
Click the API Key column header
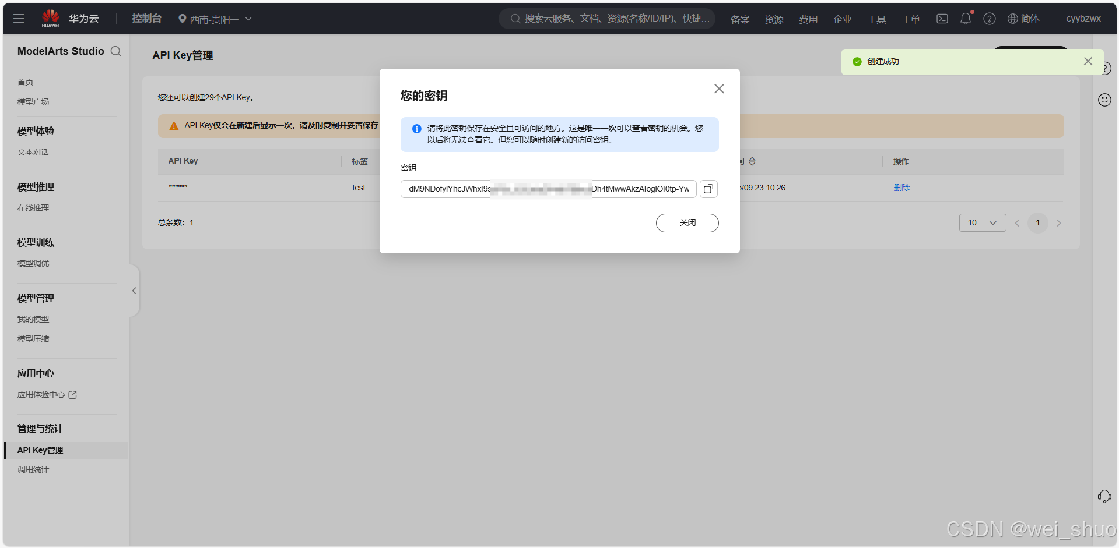pos(183,161)
